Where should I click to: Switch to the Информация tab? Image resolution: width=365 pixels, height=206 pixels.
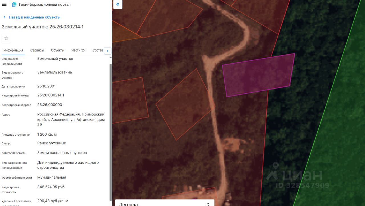[13, 50]
